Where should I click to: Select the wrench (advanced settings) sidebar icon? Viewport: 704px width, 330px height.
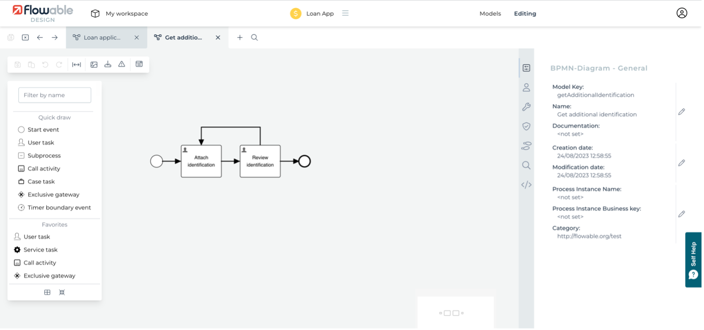526,107
